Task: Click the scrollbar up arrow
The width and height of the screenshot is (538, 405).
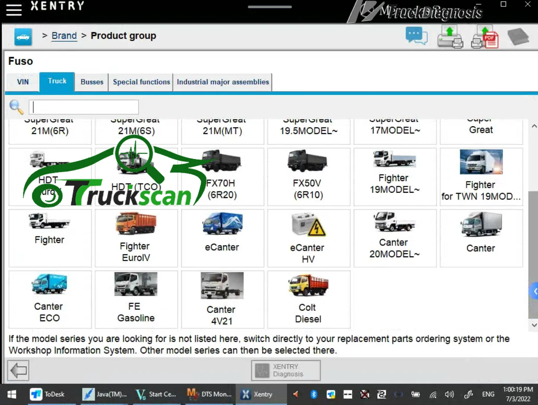Action: click(534, 126)
